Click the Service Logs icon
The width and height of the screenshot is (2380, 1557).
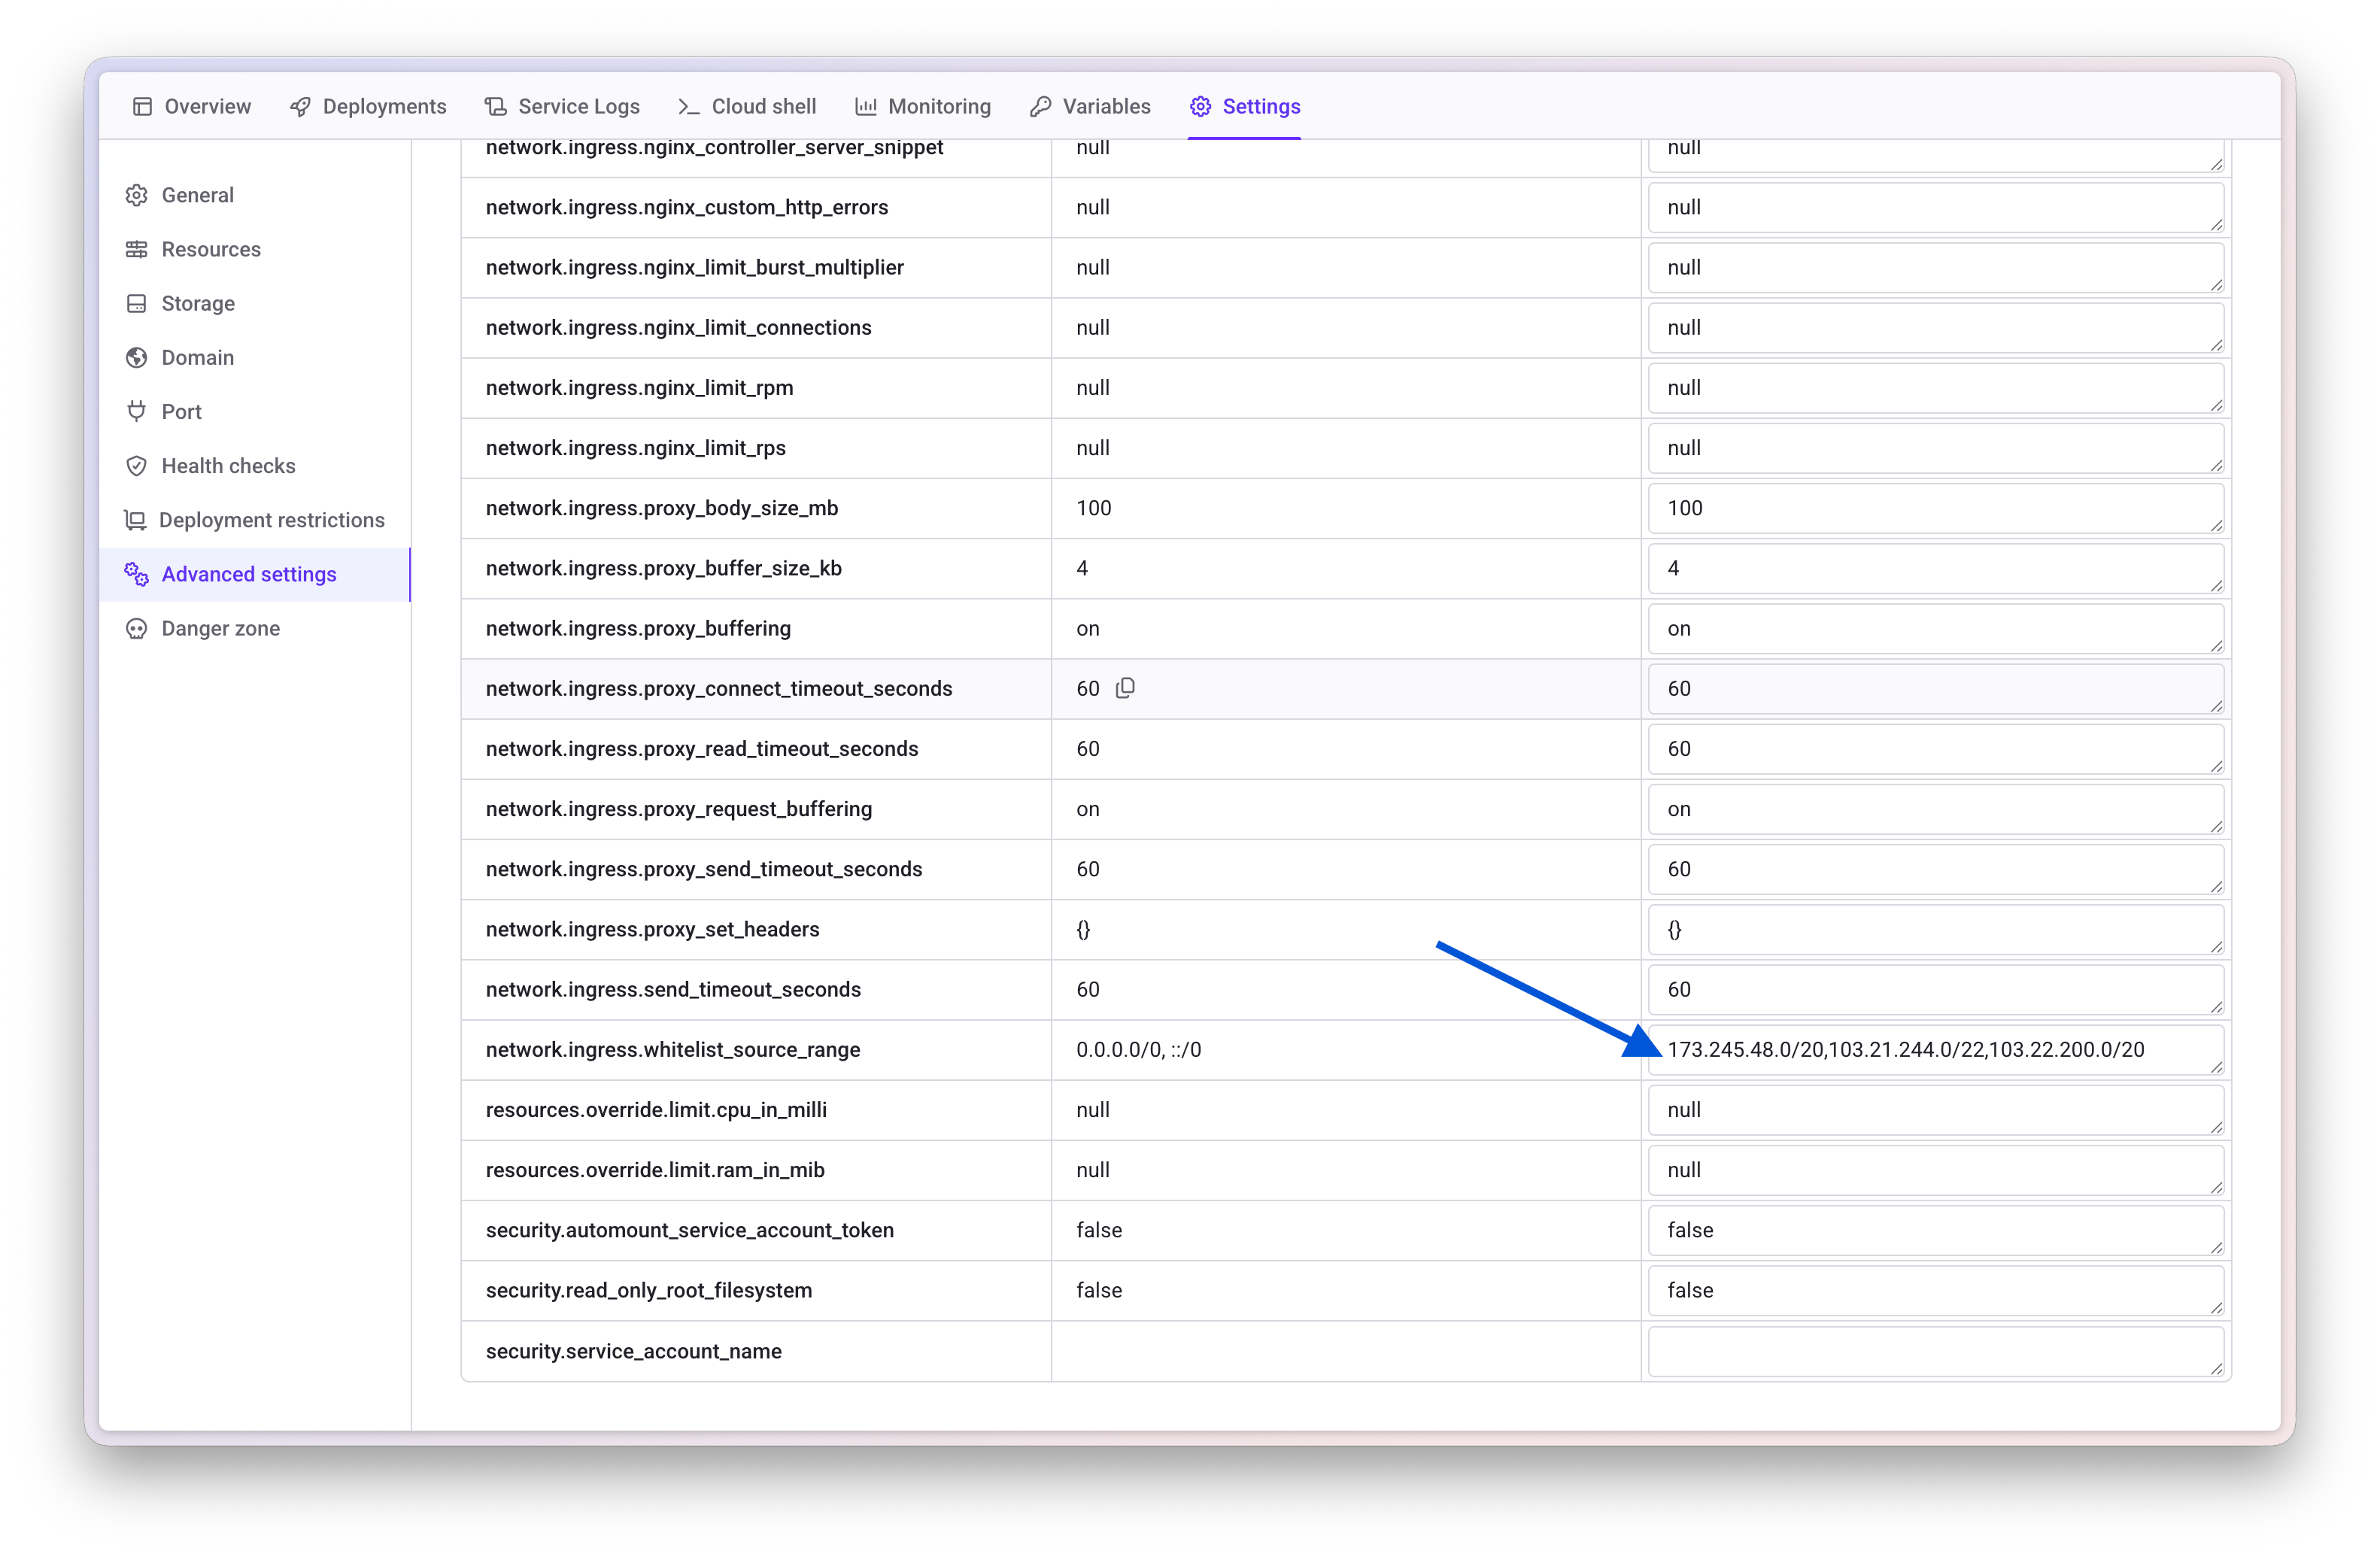(x=496, y=106)
